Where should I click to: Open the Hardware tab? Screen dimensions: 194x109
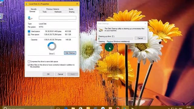[58, 12]
